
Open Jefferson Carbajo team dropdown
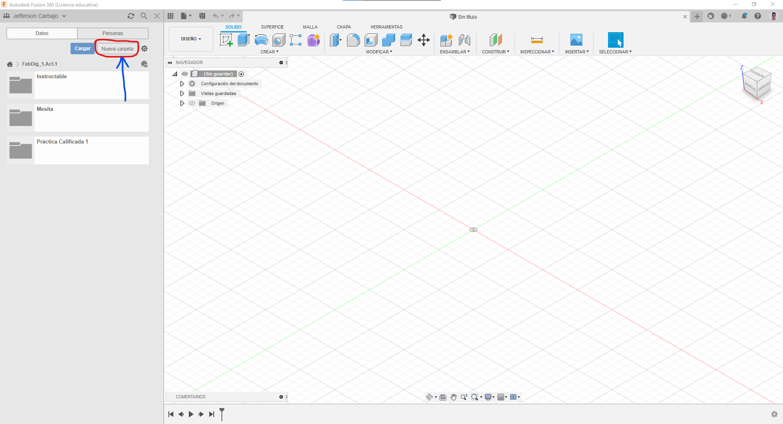click(x=35, y=16)
